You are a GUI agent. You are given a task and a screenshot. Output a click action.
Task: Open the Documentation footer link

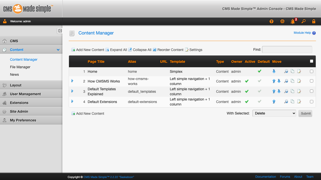266,177
